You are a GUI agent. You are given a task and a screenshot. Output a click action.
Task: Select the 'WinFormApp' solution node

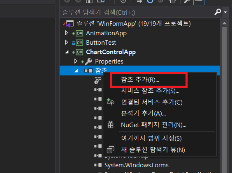click(x=133, y=24)
